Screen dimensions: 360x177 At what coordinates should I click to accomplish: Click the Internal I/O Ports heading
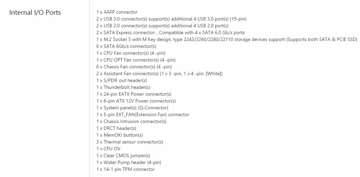pos(35,12)
